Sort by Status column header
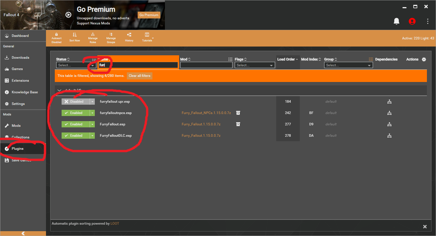This screenshot has width=436, height=236. (x=63, y=59)
